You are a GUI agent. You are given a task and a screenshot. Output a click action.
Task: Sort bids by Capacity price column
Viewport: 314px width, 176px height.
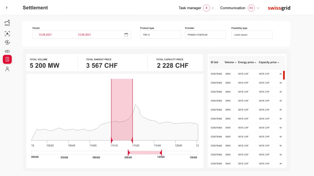[269, 62]
